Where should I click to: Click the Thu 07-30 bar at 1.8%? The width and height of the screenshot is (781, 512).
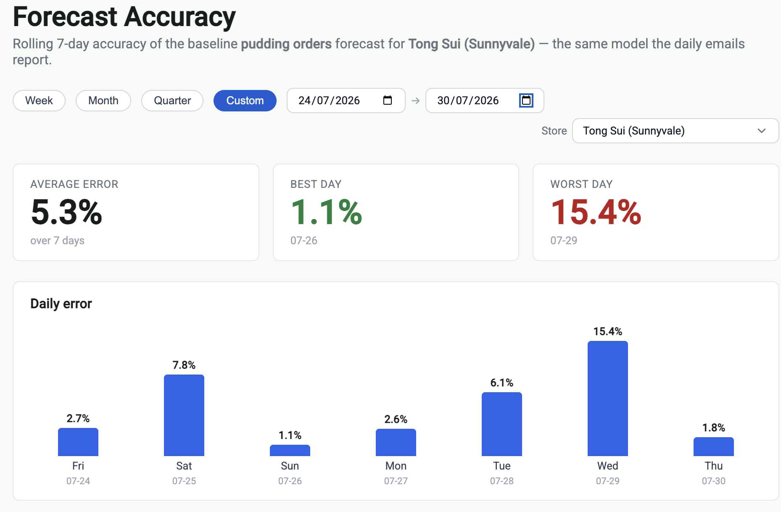[x=714, y=447]
